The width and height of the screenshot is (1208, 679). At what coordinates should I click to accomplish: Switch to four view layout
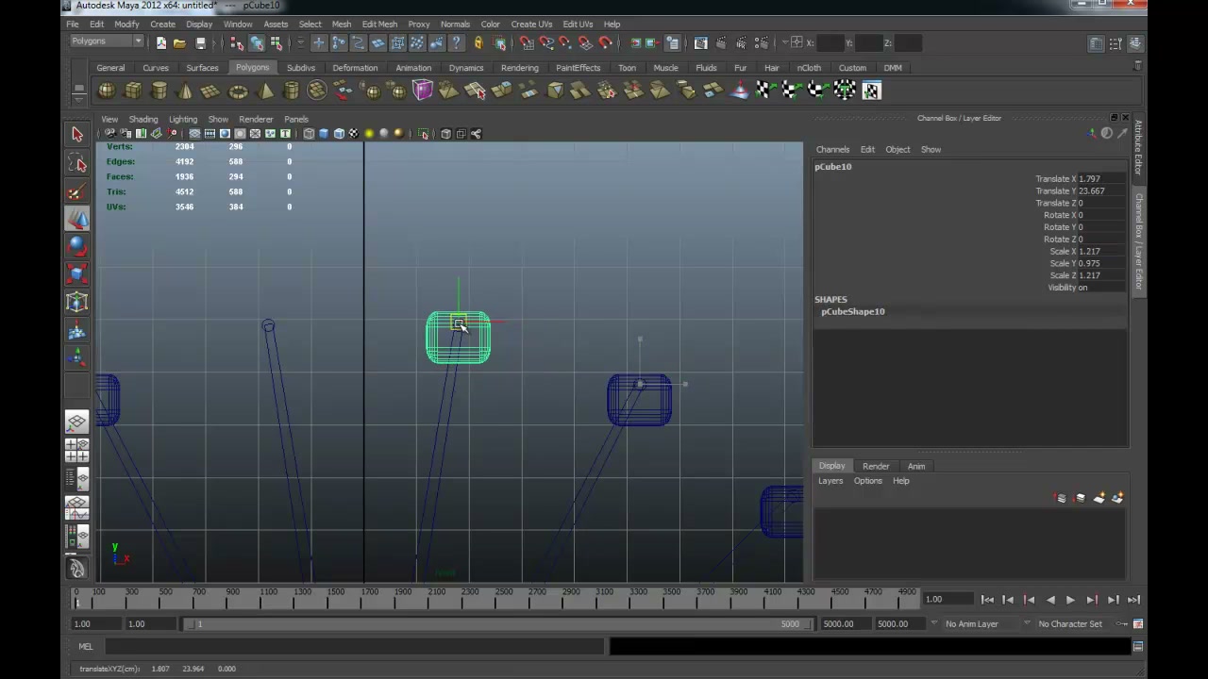[x=77, y=451]
